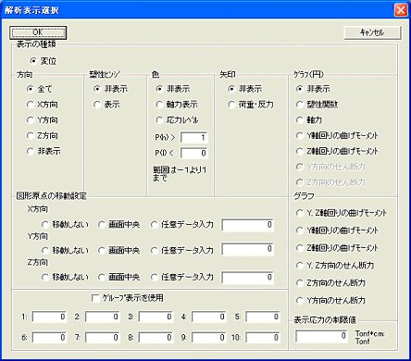
Task: Select 任意データ入力 for origin X方向
Action: 182,225
